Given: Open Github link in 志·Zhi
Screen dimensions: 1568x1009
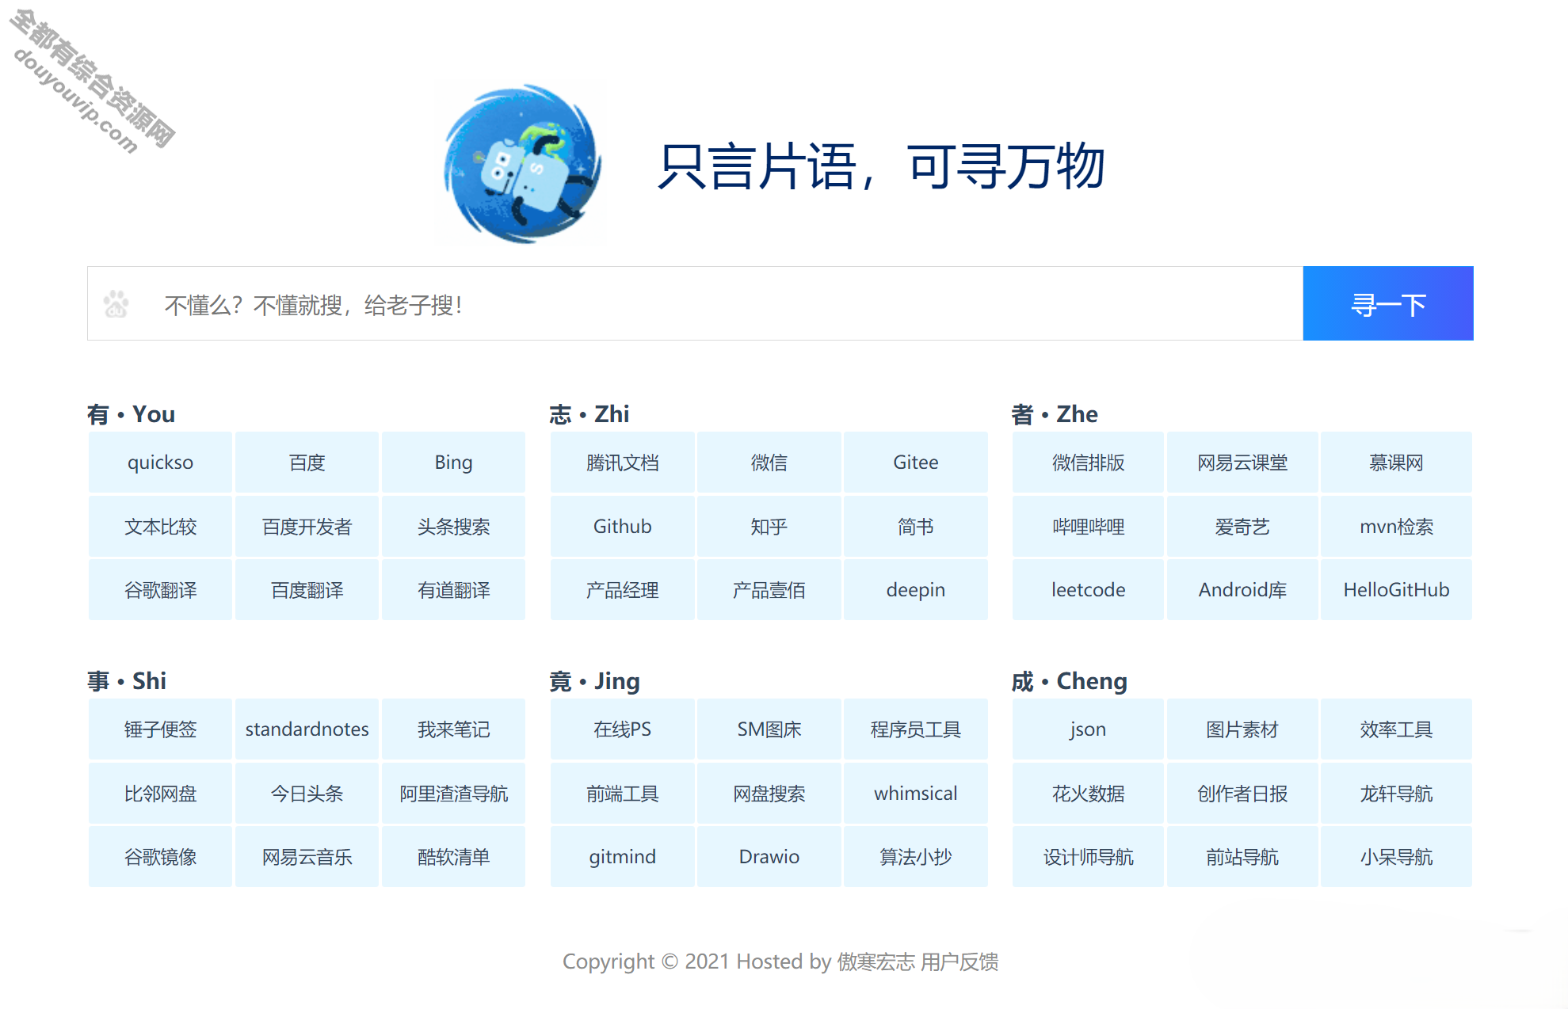Looking at the screenshot, I should click(x=620, y=527).
